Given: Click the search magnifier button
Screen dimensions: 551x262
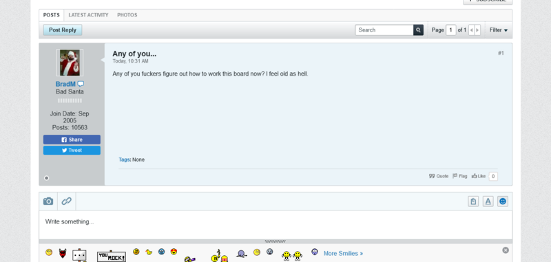Looking at the screenshot, I should (x=418, y=30).
